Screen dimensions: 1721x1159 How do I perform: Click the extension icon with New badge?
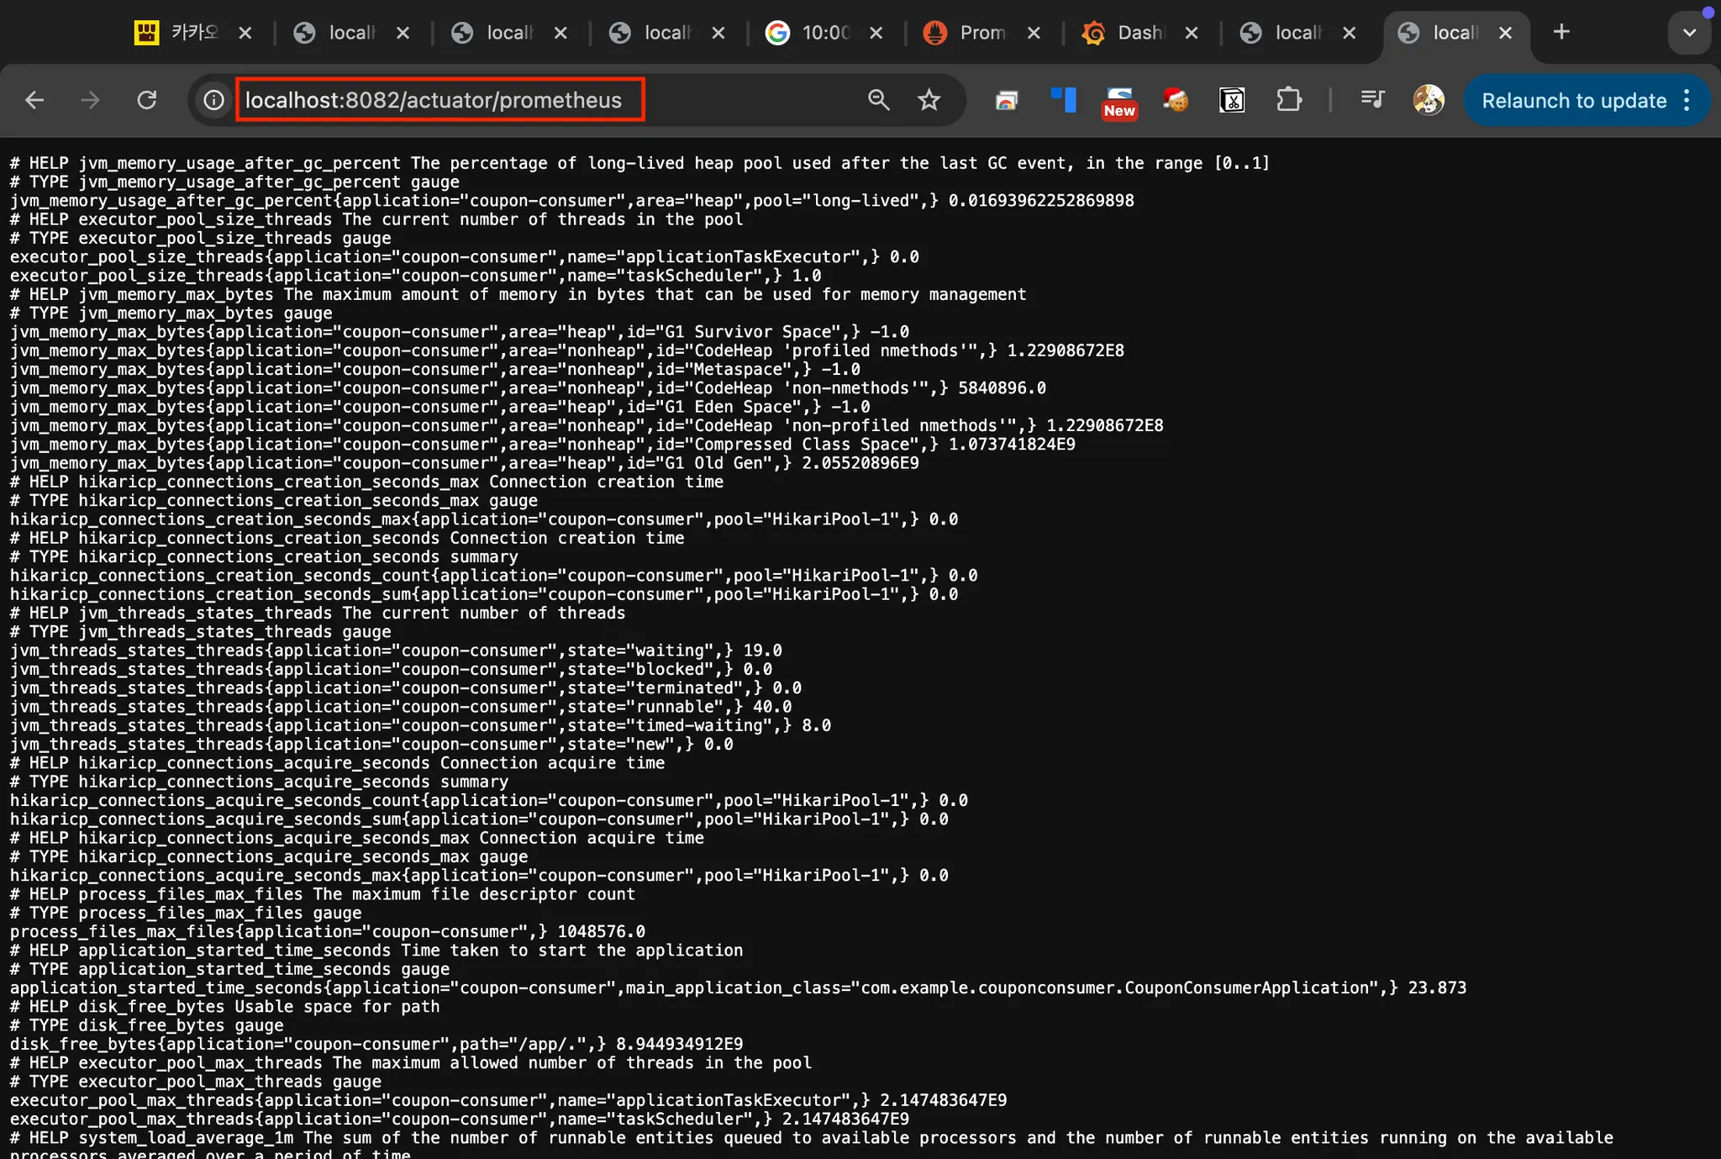pyautogui.click(x=1119, y=102)
